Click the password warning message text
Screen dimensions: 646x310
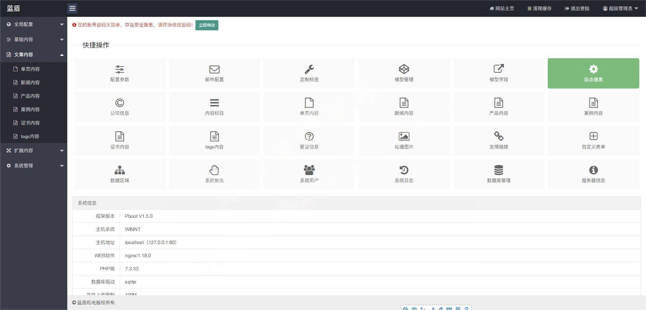click(135, 25)
